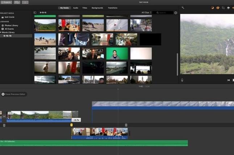Select the blank white clip thumbnail

click(141, 53)
